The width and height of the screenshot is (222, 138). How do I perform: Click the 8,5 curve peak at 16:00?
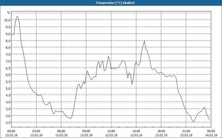click(x=144, y=41)
